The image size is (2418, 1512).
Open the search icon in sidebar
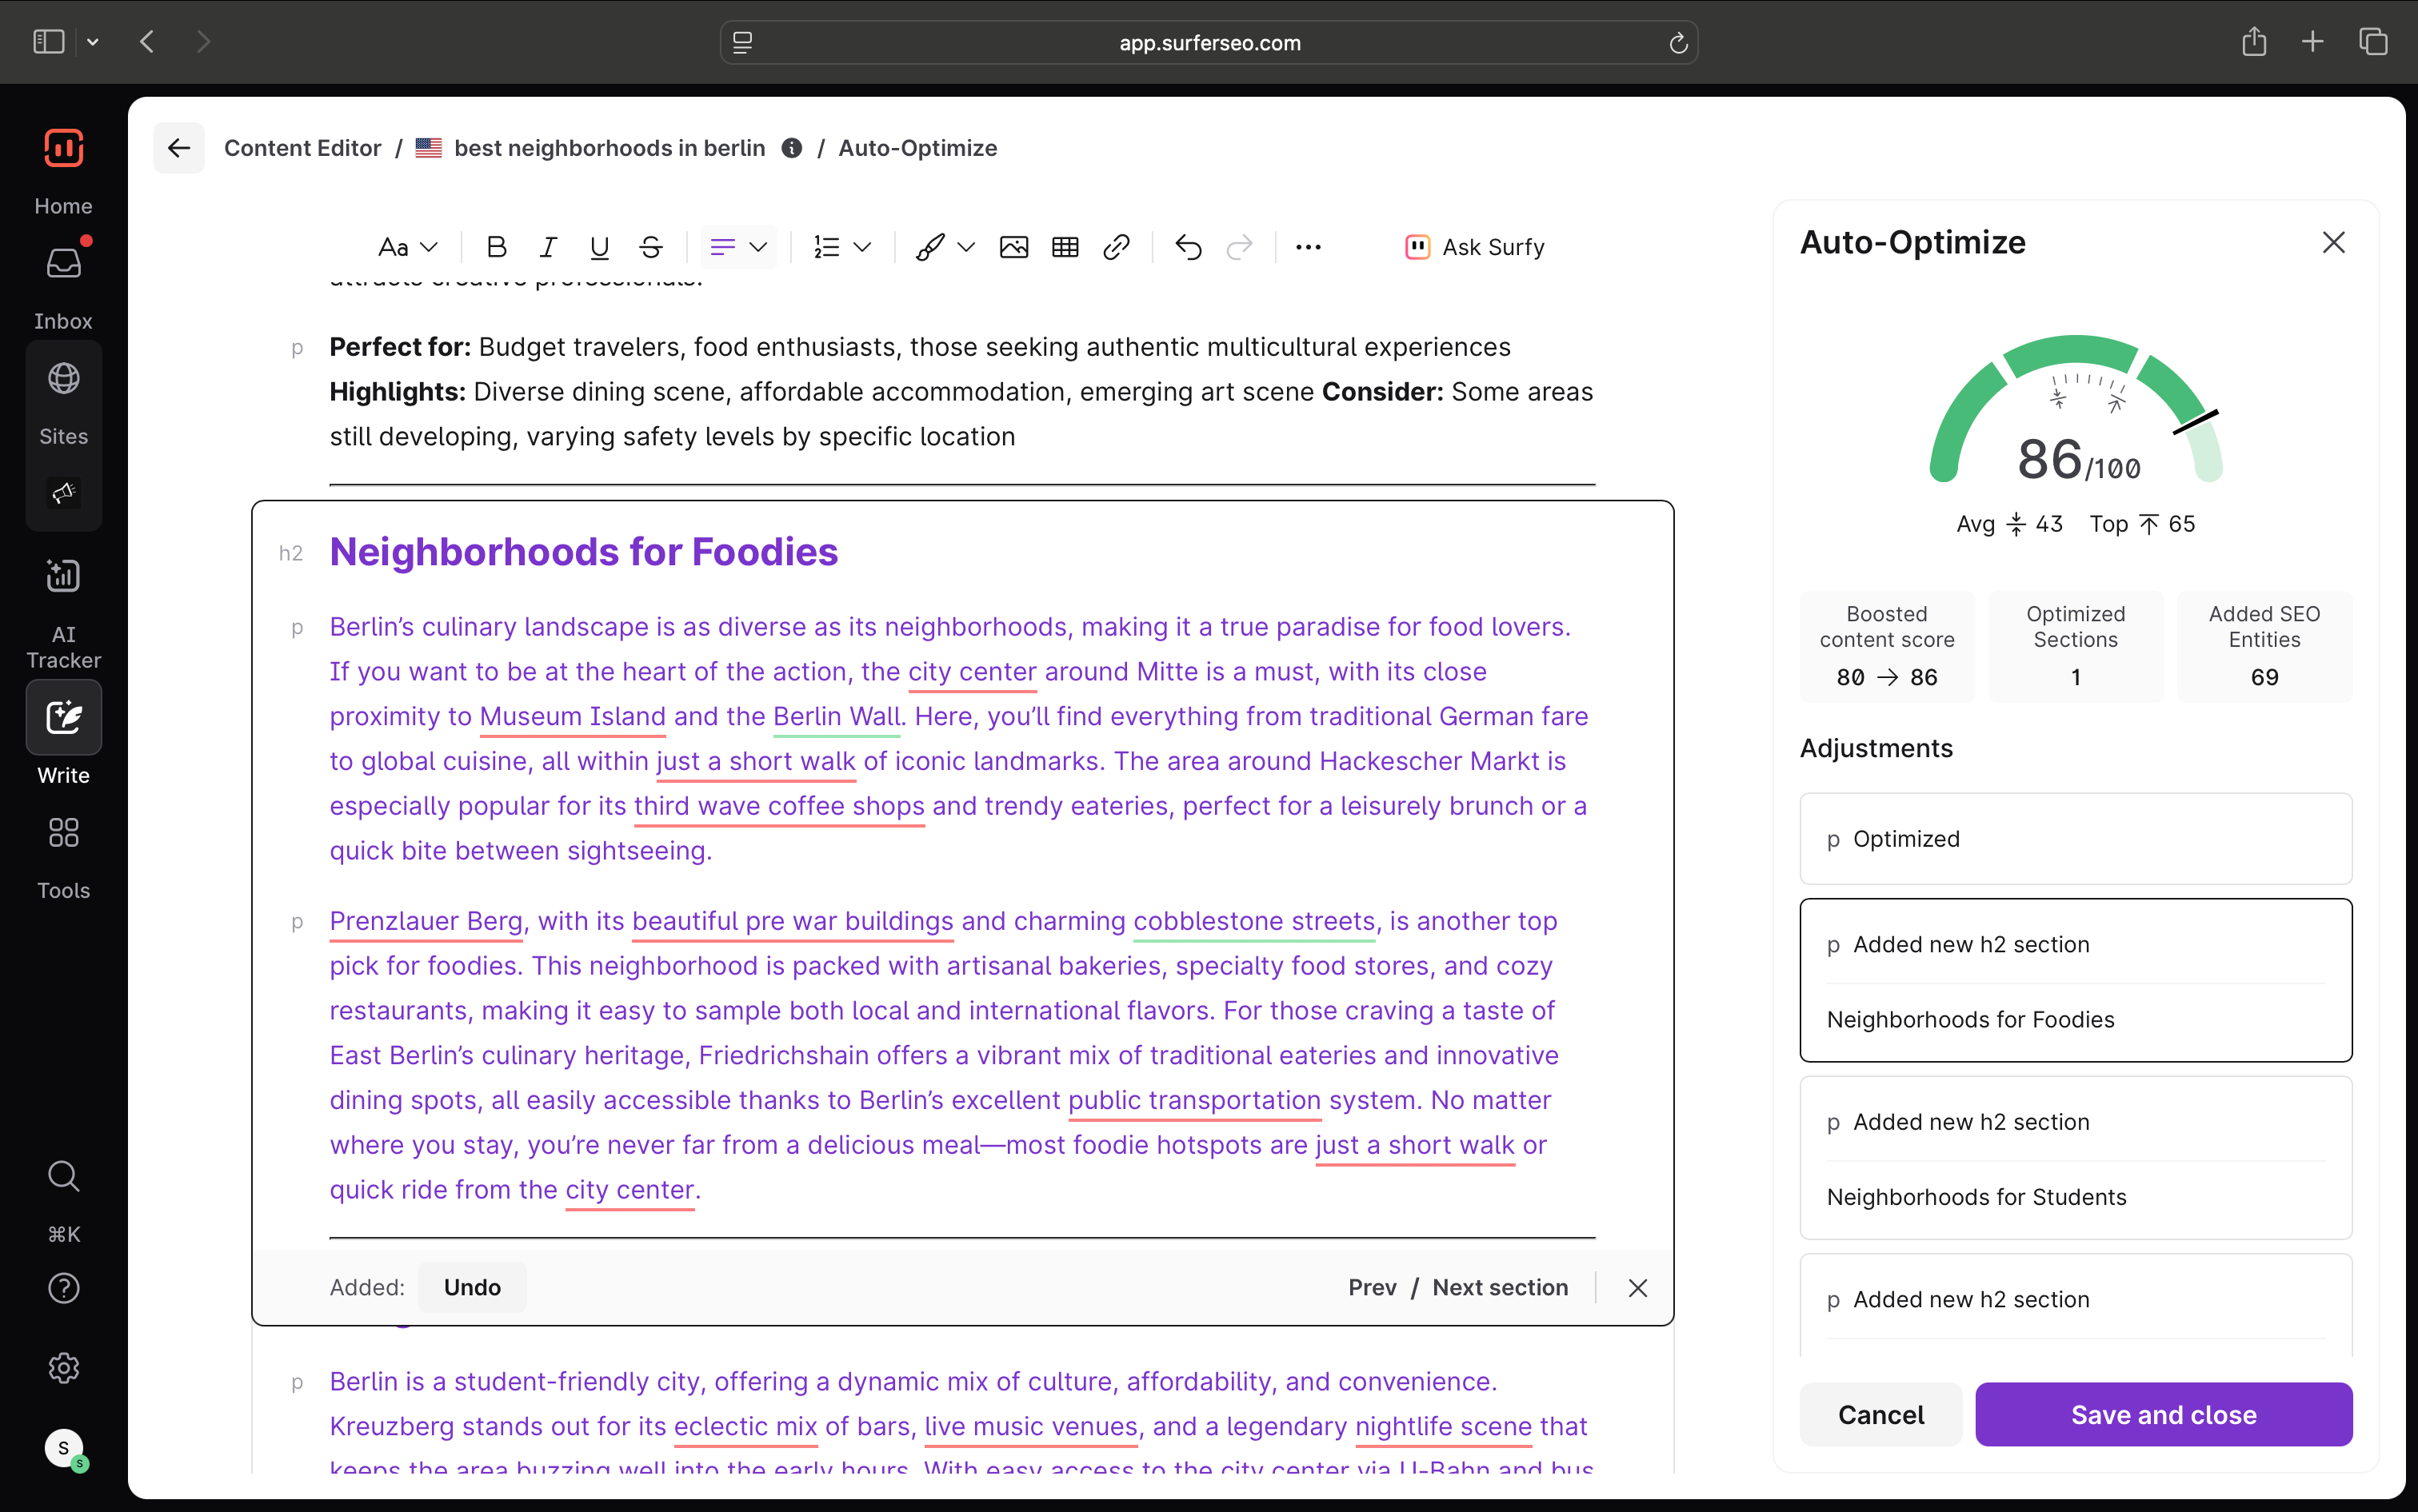pos(63,1176)
